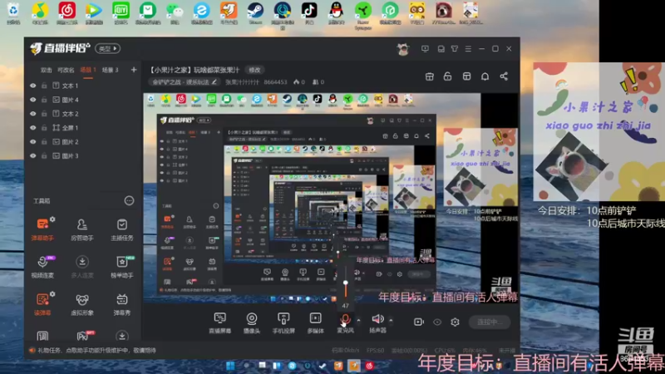Toggle visibility of 文本 1 layer
This screenshot has width=665, height=374.
(x=33, y=86)
